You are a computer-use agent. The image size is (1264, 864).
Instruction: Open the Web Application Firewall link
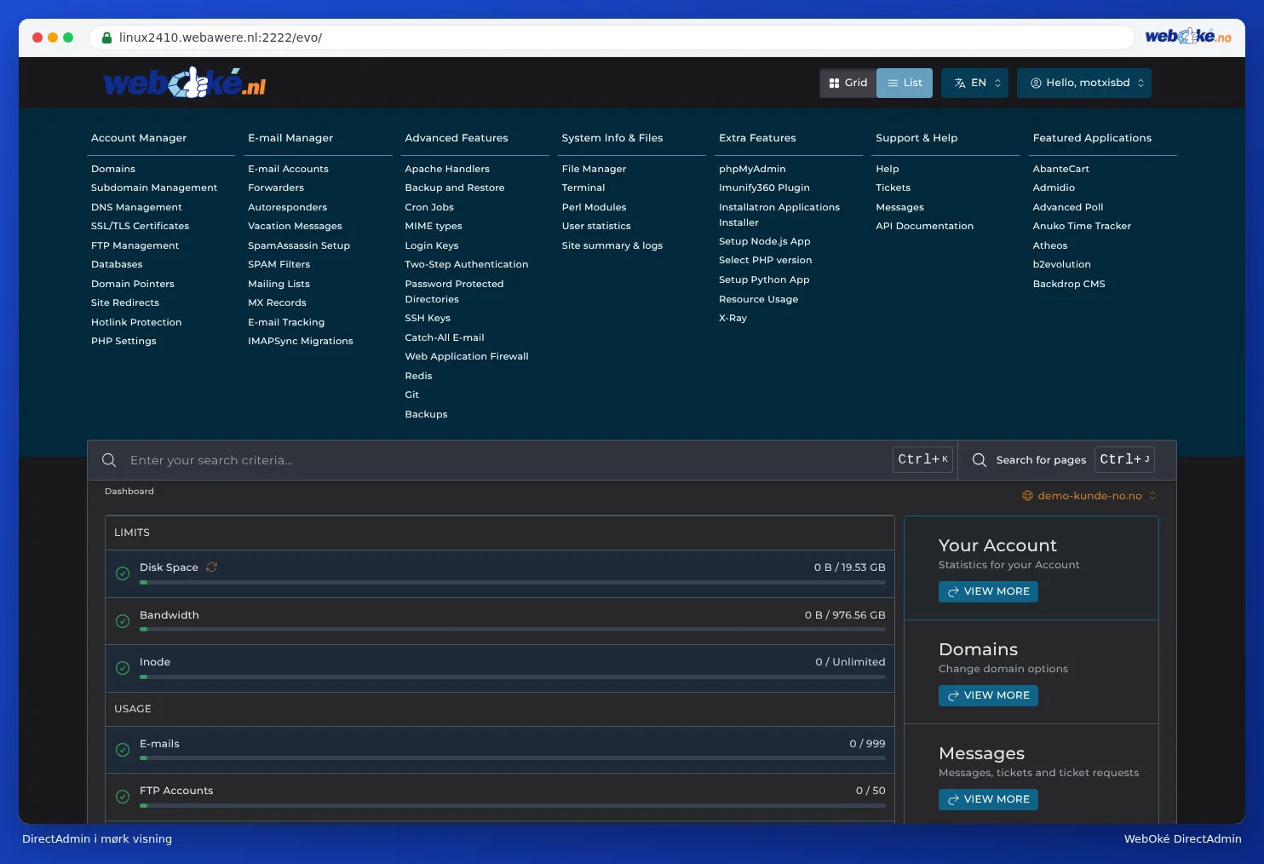(x=467, y=356)
